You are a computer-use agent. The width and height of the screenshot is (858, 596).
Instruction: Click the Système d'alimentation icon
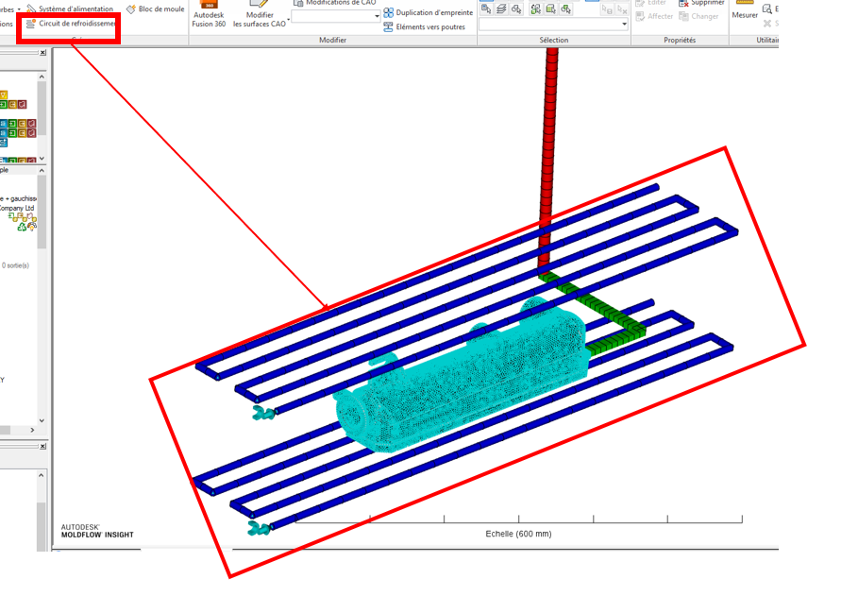point(31,9)
